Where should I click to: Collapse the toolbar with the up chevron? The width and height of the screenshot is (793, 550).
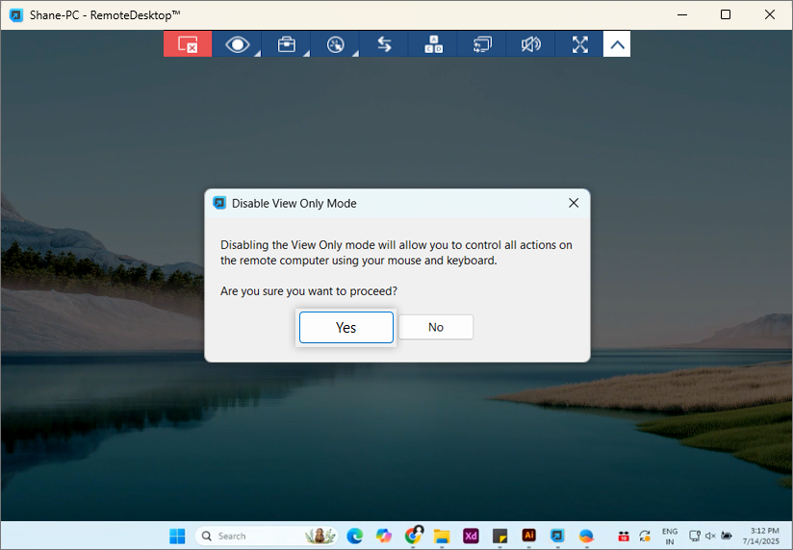point(617,44)
